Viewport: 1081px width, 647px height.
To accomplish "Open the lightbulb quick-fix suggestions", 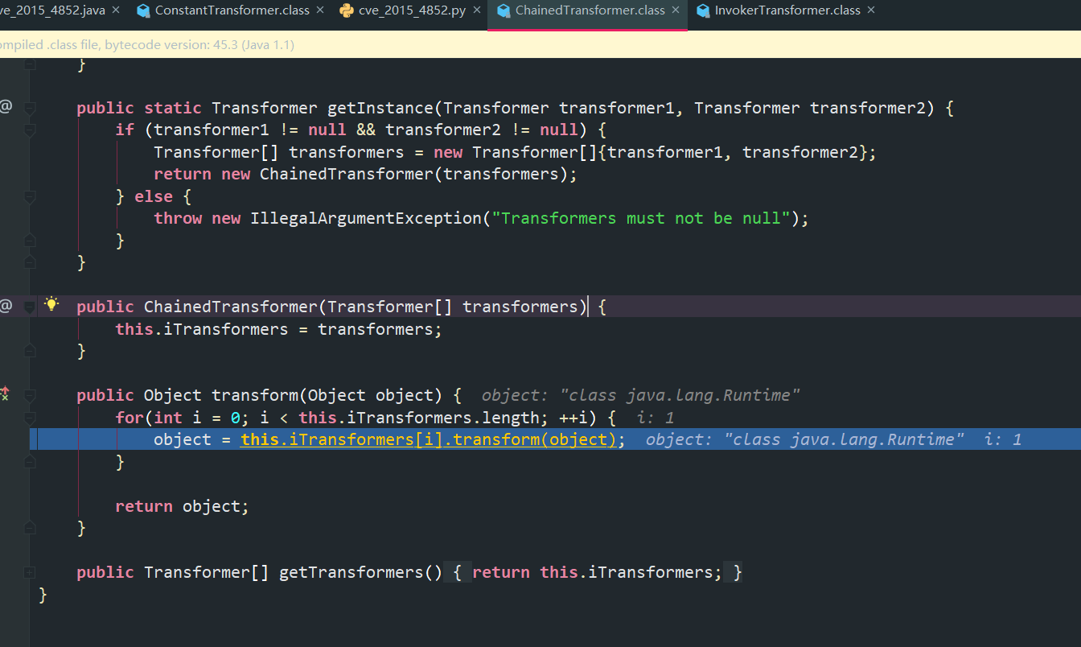I will pos(52,304).
